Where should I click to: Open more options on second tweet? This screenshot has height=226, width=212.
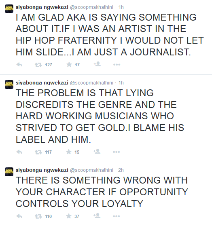click(x=117, y=152)
